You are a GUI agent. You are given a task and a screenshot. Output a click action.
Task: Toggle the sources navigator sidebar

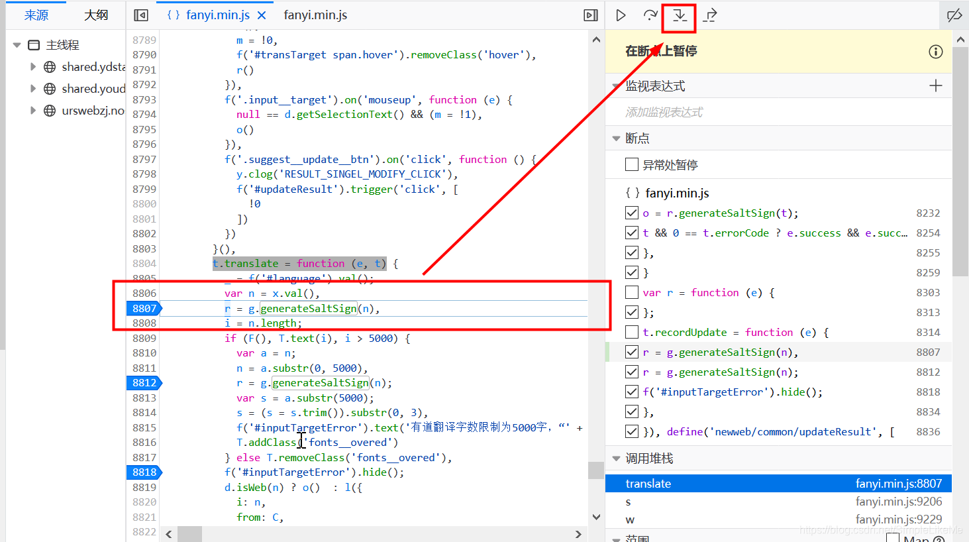(x=141, y=15)
